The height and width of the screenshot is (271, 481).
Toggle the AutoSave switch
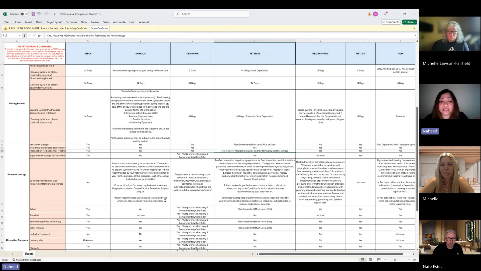25,14
